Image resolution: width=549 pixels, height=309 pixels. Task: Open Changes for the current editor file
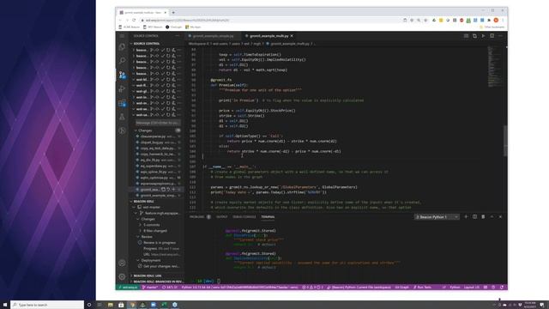point(474,36)
